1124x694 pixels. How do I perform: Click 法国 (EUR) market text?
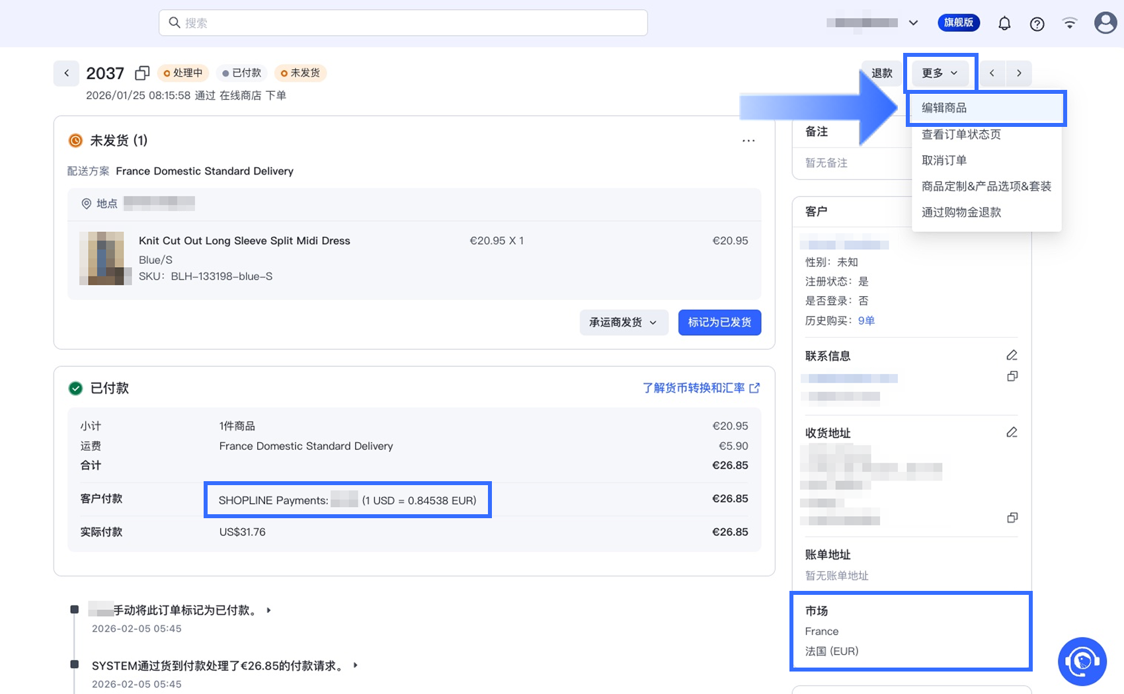click(x=832, y=651)
